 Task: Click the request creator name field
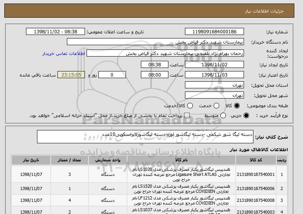point(165,53)
